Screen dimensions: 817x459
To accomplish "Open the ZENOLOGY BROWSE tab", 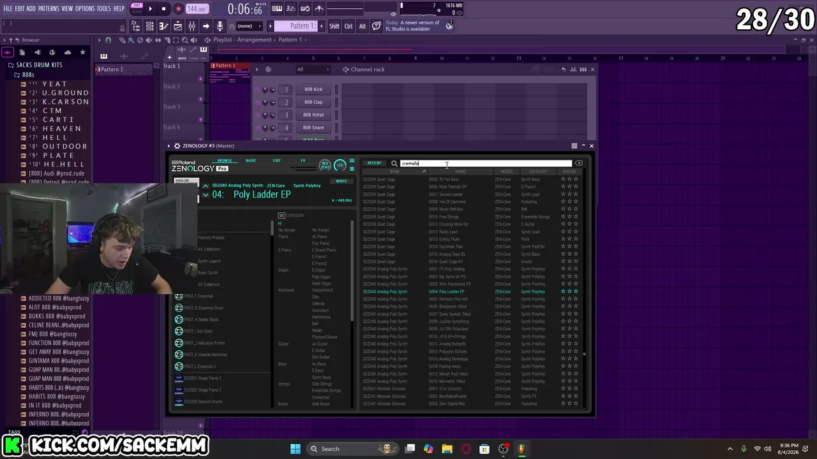I will pos(225,161).
